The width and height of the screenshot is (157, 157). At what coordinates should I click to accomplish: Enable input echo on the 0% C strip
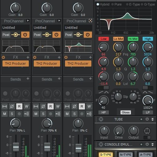[89, 114]
